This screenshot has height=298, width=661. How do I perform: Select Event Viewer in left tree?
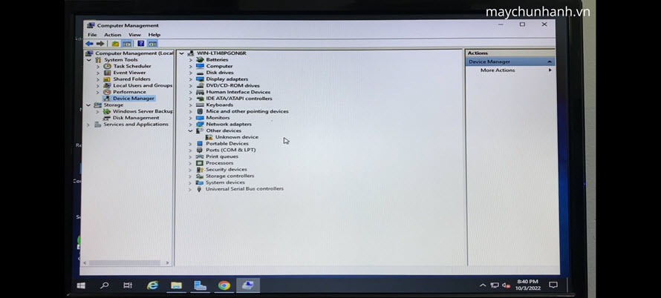tap(129, 73)
